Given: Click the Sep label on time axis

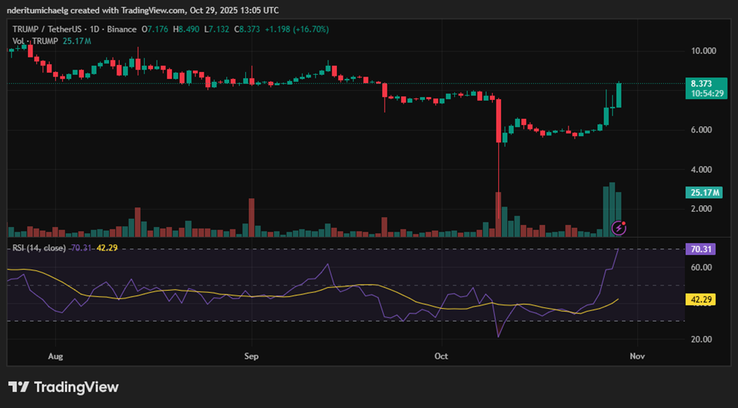Looking at the screenshot, I should coord(251,357).
